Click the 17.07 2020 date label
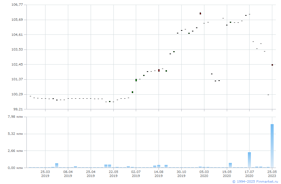Image resolution: width=281 pixels, height=184 pixels. [249, 174]
